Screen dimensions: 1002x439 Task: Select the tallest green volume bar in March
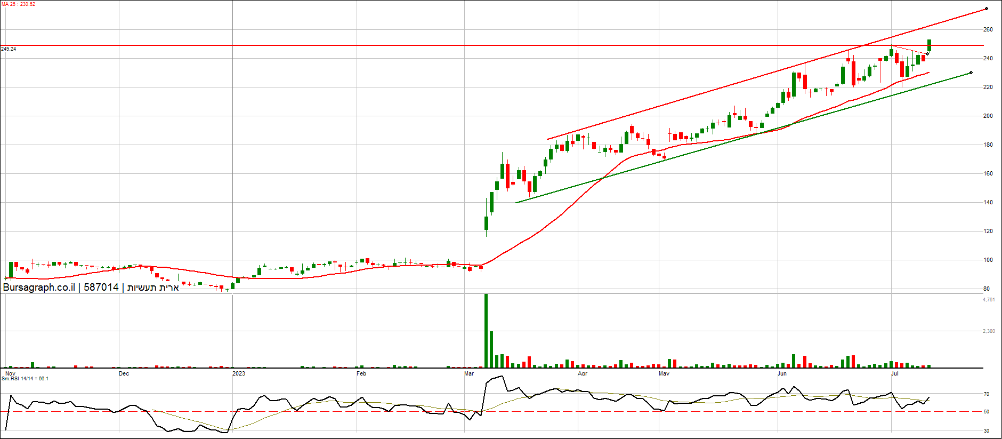[486, 331]
